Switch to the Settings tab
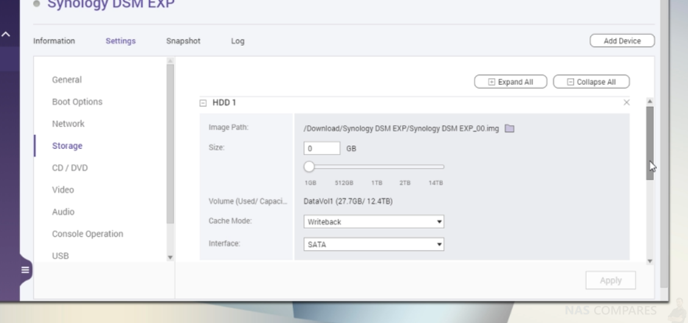Screen dimensions: 688x323 click(121, 41)
